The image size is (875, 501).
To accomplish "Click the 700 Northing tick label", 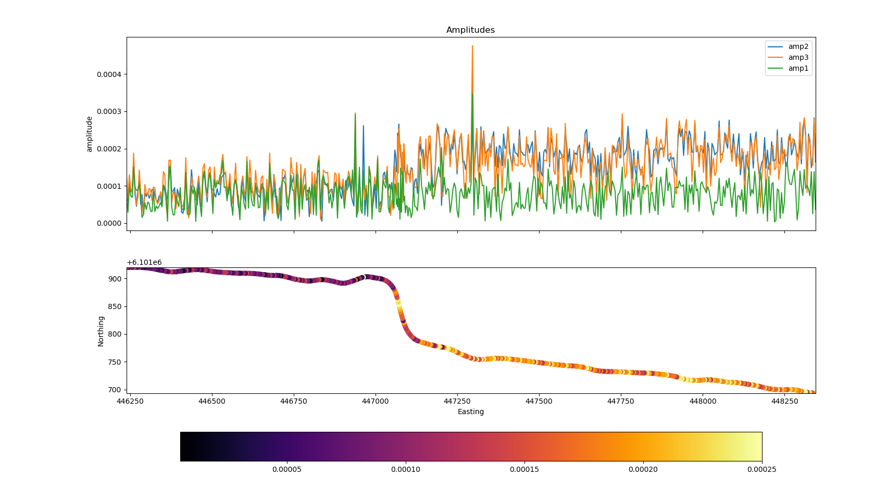I will click(x=115, y=390).
